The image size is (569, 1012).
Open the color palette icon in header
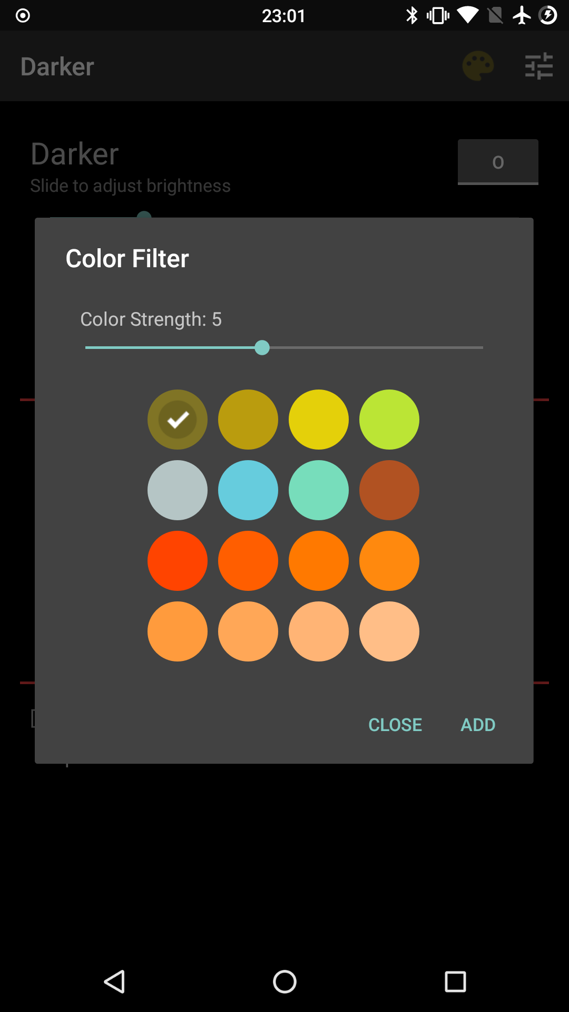(478, 66)
